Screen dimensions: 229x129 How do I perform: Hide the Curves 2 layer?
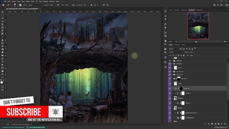click(x=170, y=103)
